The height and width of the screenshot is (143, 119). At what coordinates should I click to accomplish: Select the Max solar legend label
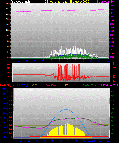coord(51,85)
